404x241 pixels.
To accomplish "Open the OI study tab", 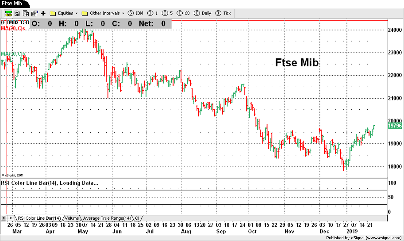I will coord(137,218).
